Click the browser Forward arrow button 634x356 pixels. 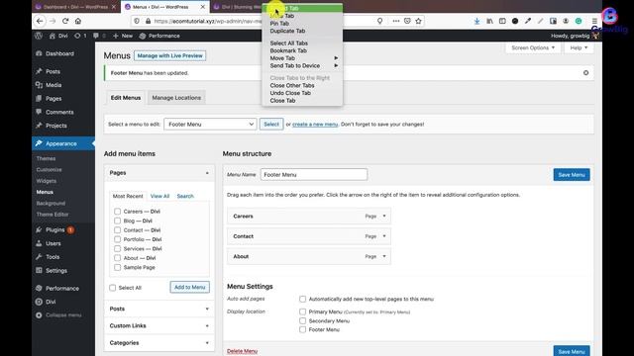click(53, 21)
